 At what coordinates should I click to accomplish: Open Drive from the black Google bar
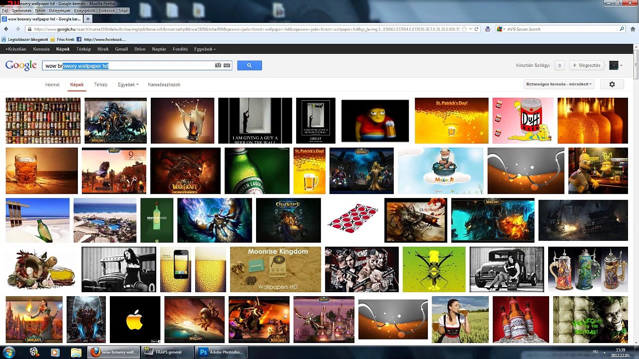[x=140, y=49]
